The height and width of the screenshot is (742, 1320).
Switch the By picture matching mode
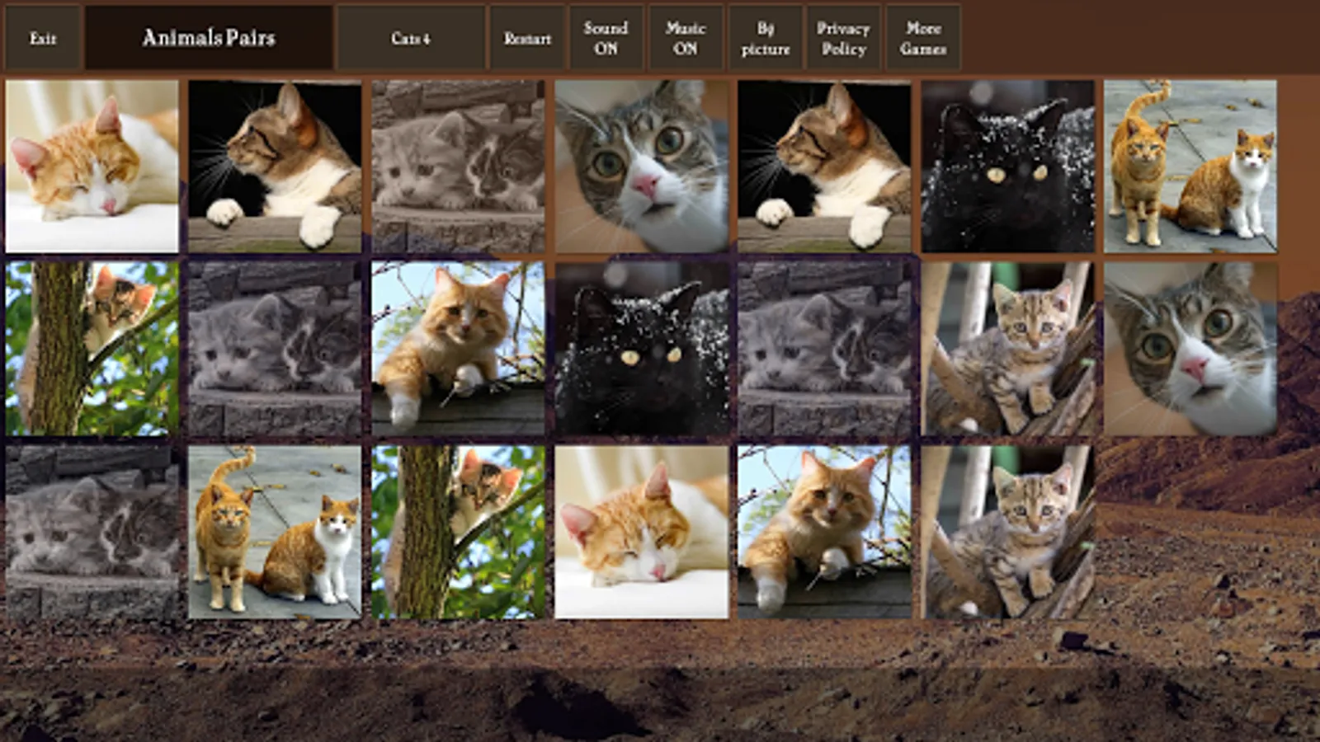(765, 38)
